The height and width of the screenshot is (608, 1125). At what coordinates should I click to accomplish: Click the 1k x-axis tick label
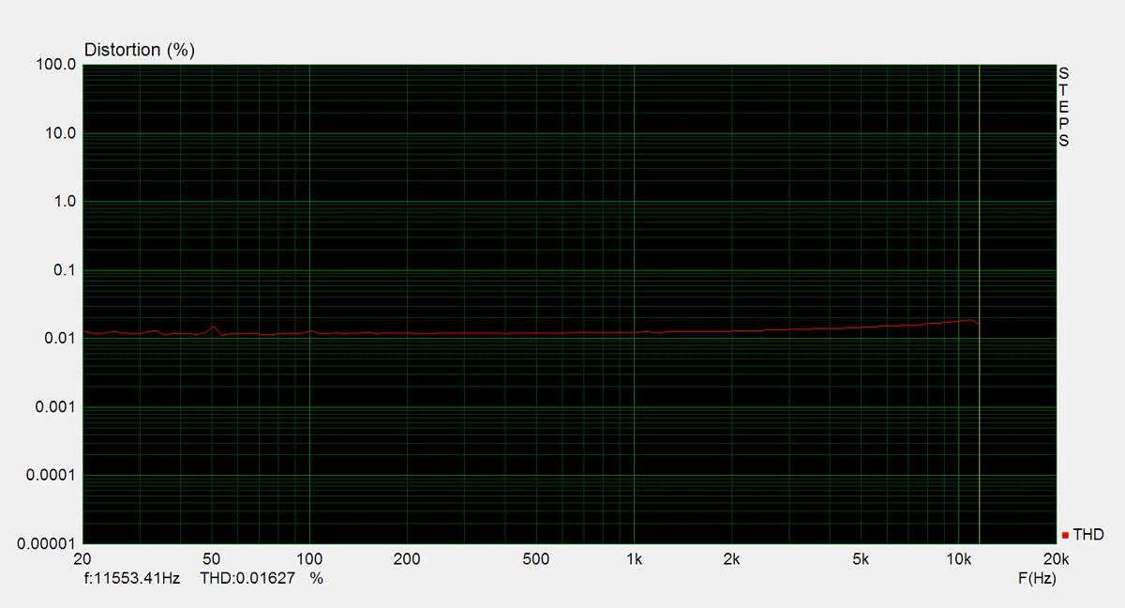pyautogui.click(x=635, y=560)
